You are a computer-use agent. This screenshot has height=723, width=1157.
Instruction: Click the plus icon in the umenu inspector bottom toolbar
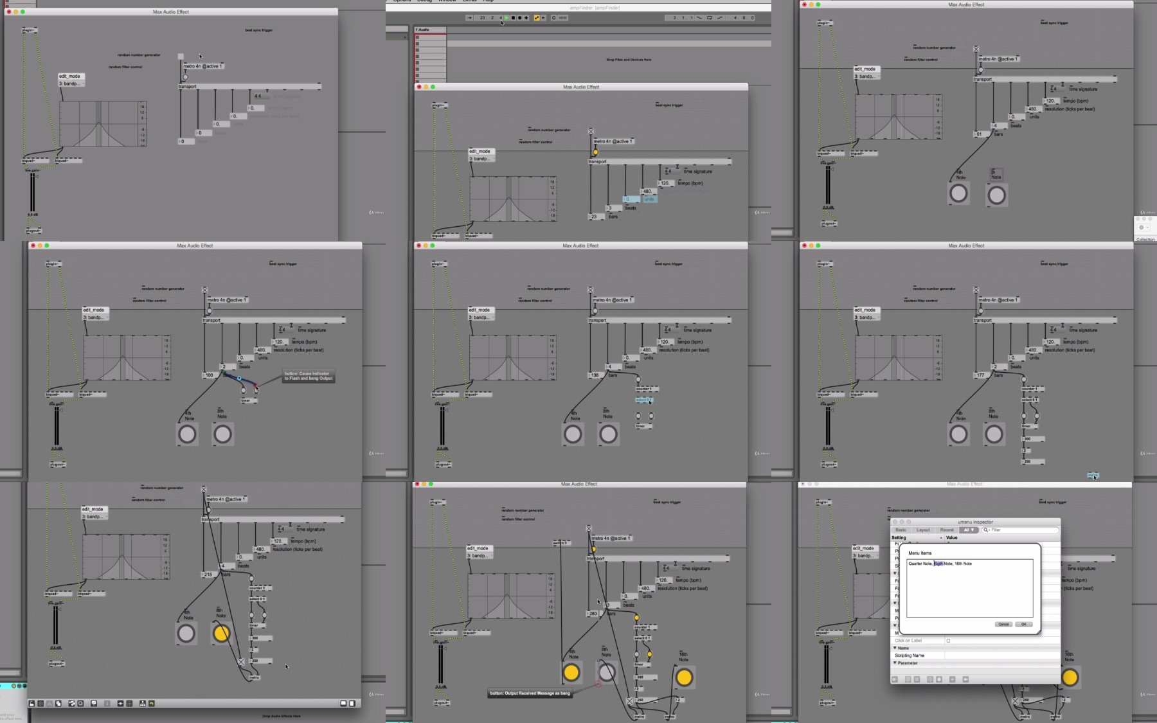952,679
